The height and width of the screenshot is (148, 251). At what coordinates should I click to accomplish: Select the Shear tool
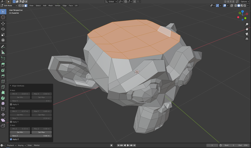pyautogui.click(x=3, y=120)
